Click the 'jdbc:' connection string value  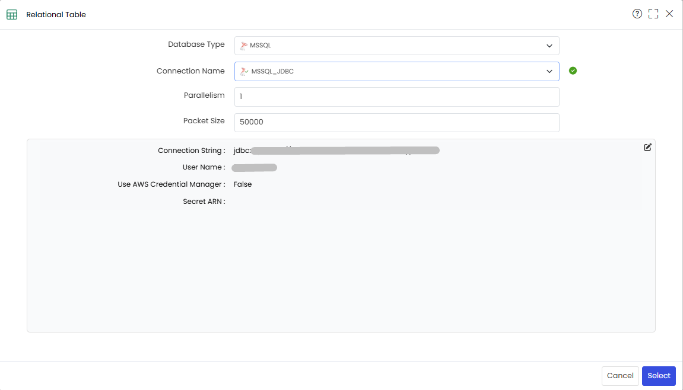242,151
